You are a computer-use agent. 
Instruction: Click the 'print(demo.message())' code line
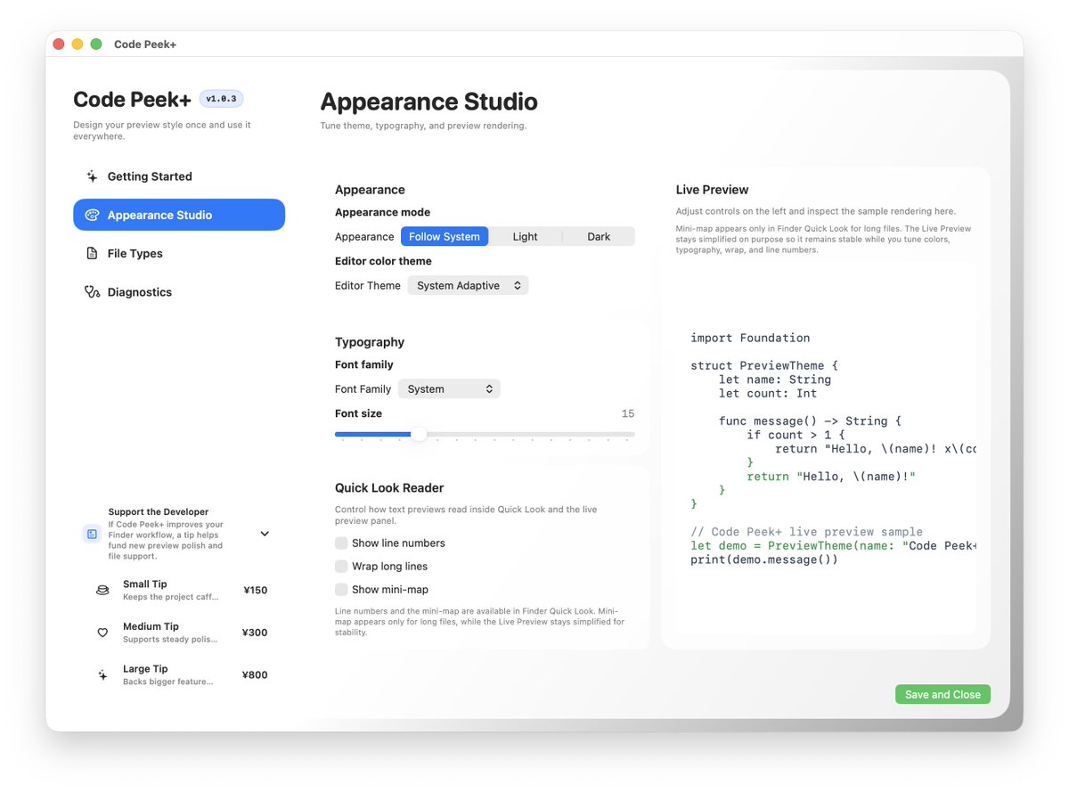[x=764, y=559]
